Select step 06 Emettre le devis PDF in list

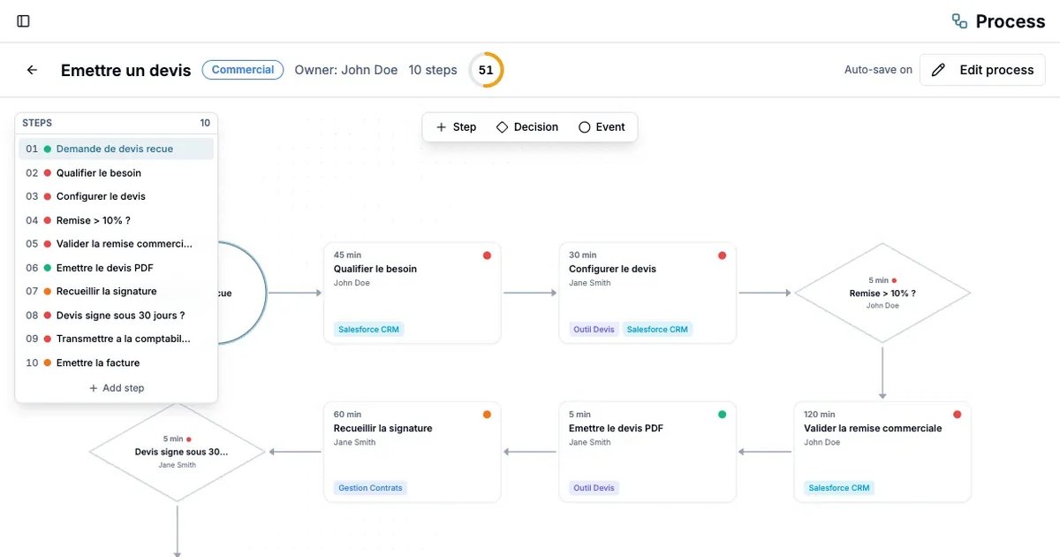tap(117, 268)
